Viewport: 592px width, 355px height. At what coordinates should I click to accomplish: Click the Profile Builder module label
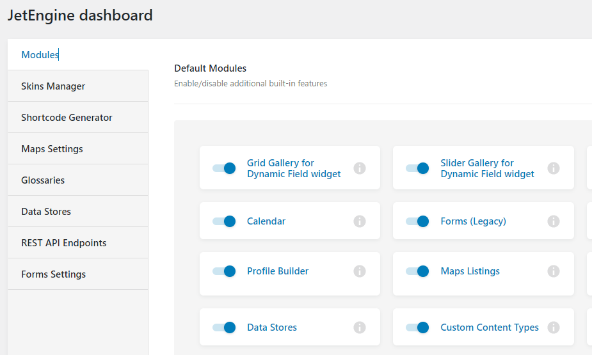pyautogui.click(x=278, y=271)
